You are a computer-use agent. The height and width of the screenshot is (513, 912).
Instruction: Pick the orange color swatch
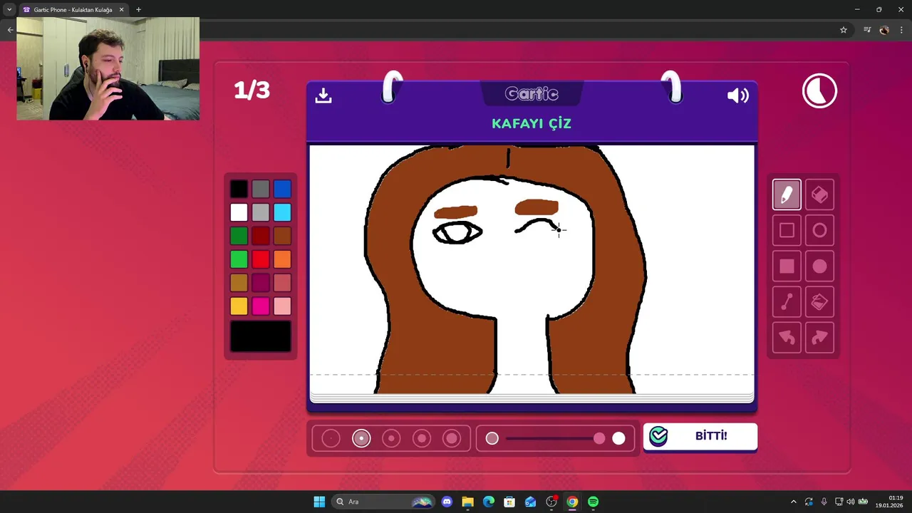tap(282, 259)
